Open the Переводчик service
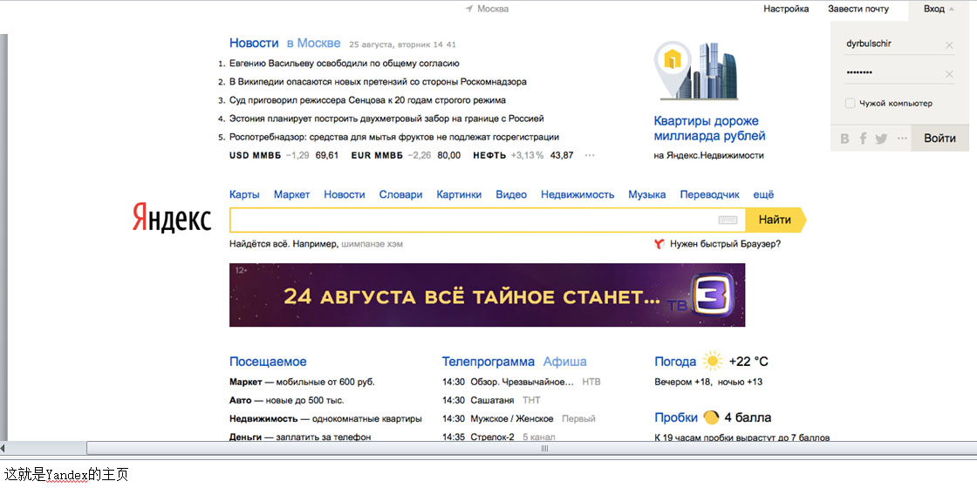The height and width of the screenshot is (488, 977). click(x=710, y=194)
